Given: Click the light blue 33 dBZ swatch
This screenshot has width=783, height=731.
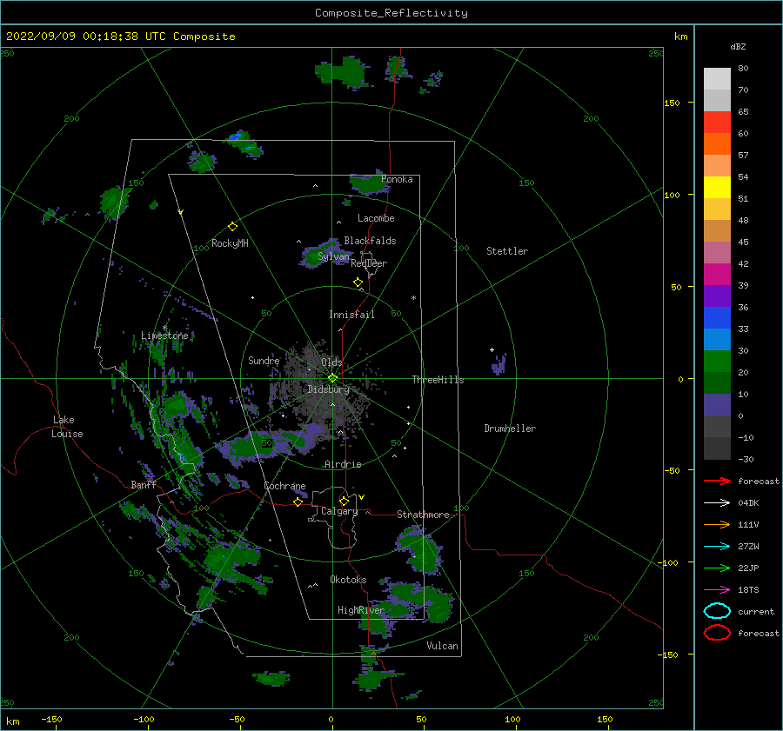Looking at the screenshot, I should tap(717, 339).
